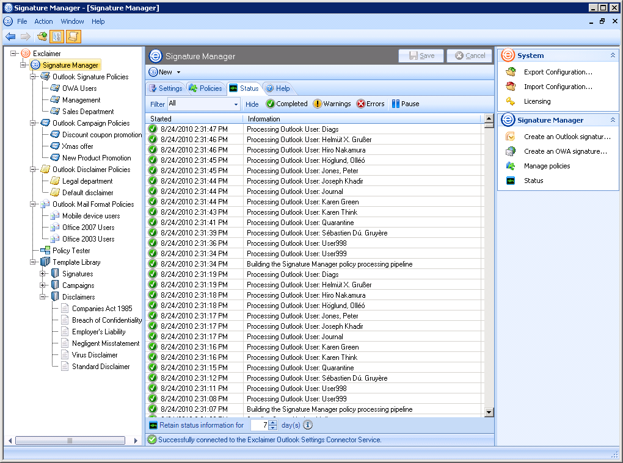Viewport: 623px width, 463px height.
Task: Click the info icon beside day(s)
Action: [x=308, y=425]
